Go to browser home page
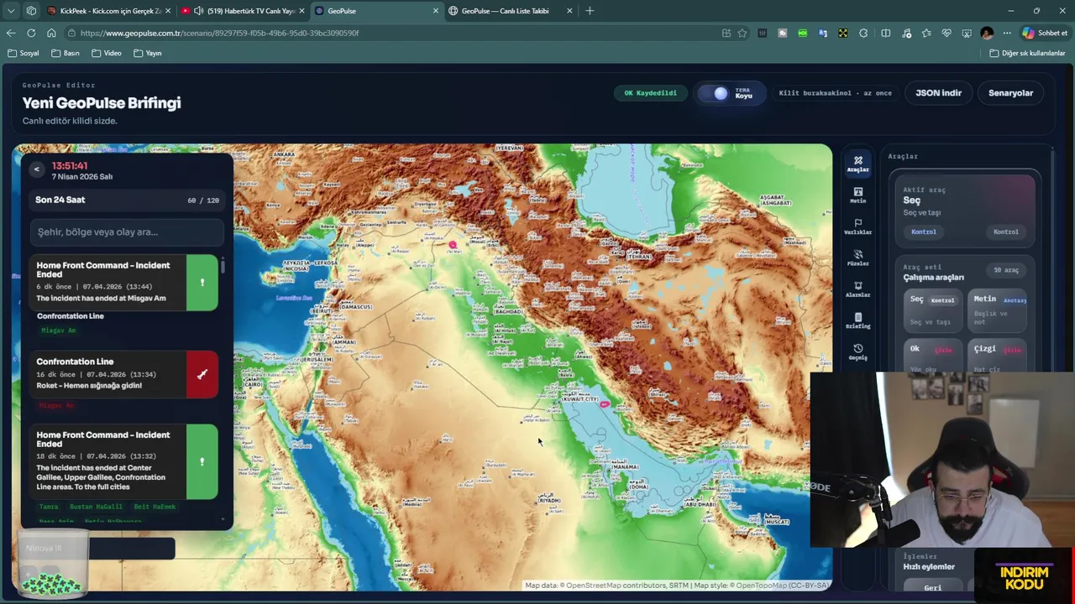Screen dimensions: 1075x604 point(51,33)
